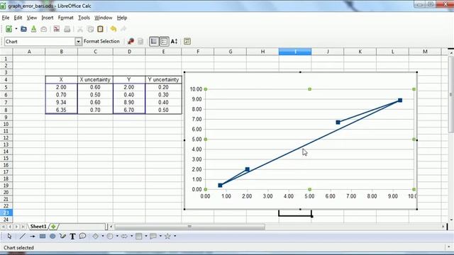Click the green Save document icon
This screenshot has height=255, width=454.
click(33, 29)
